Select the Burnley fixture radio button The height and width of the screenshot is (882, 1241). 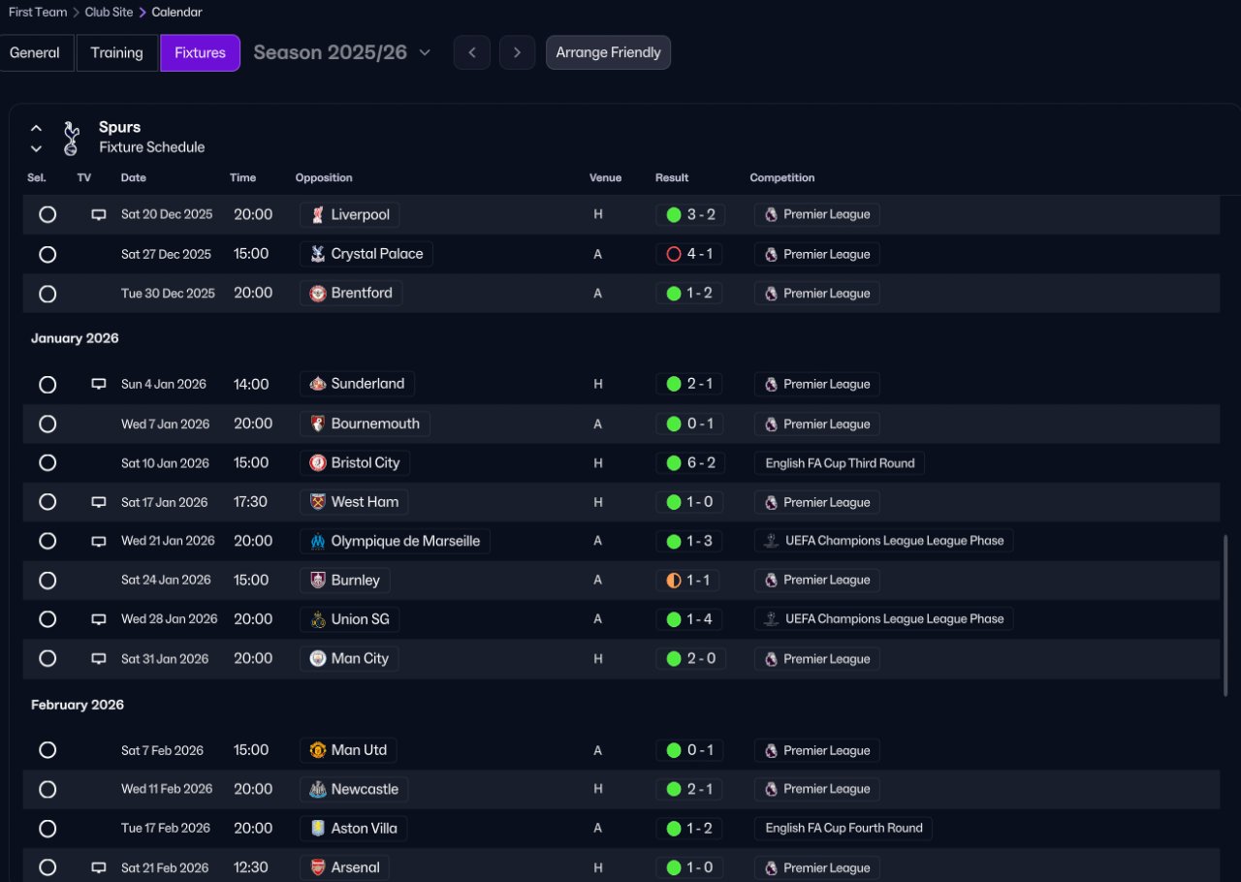tap(48, 581)
